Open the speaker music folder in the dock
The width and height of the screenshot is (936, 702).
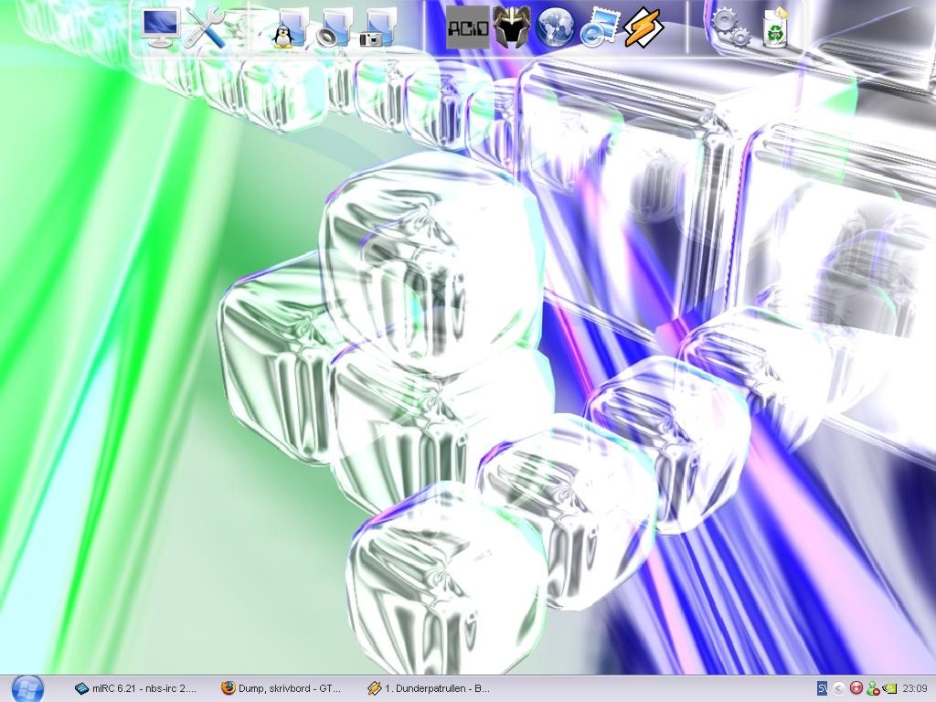coord(335,28)
